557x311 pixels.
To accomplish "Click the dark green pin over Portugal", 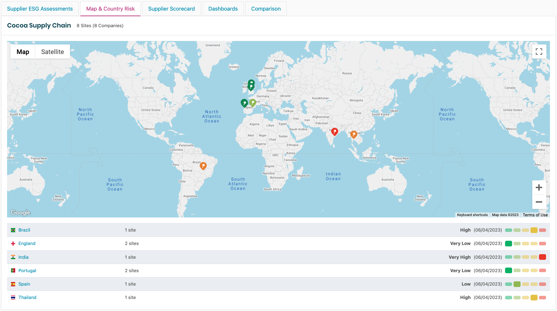I will pos(244,103).
